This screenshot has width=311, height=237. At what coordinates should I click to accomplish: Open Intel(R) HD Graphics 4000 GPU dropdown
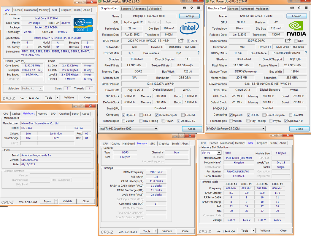coord(128,129)
